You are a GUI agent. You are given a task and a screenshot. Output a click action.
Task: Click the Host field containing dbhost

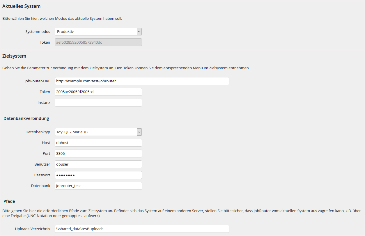point(98,143)
